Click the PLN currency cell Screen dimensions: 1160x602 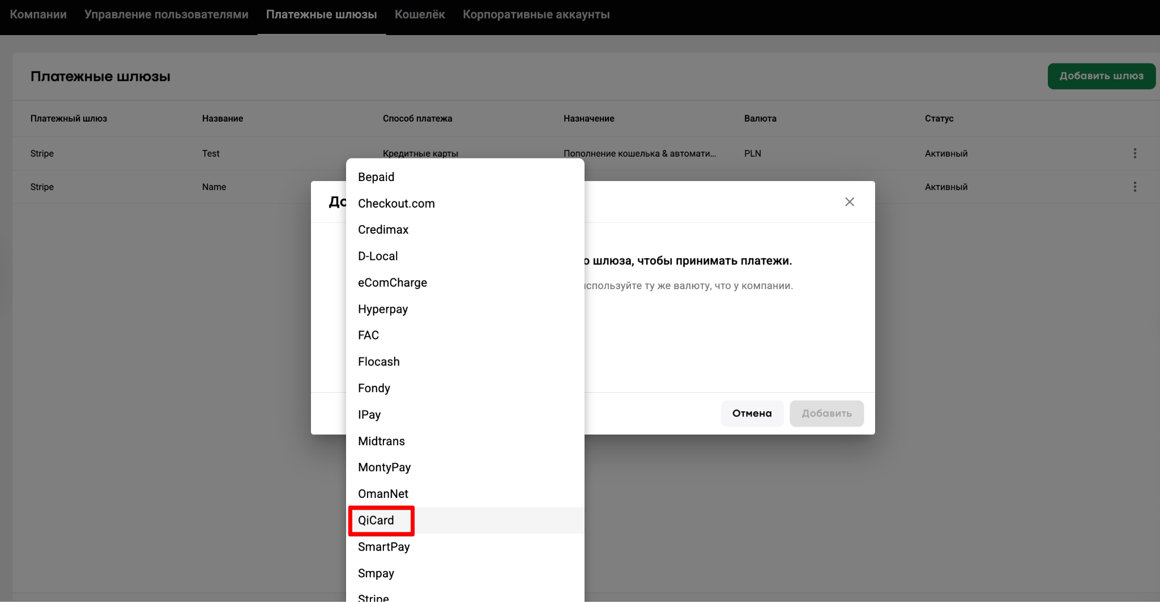[x=753, y=153]
